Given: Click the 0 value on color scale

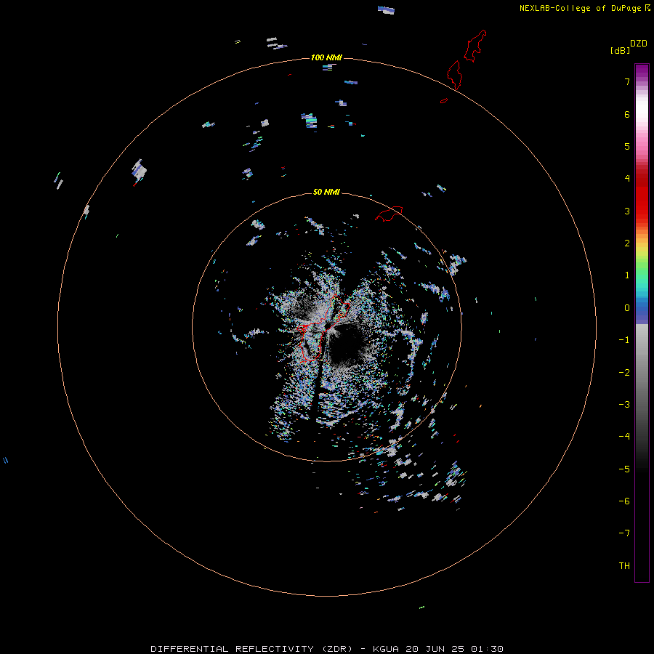Looking at the screenshot, I should [627, 308].
